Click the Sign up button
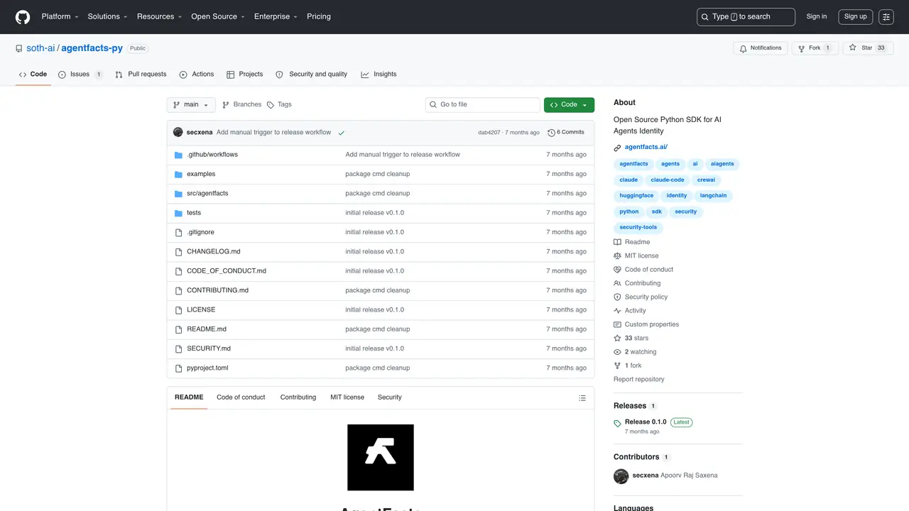909x511 pixels. point(855,16)
